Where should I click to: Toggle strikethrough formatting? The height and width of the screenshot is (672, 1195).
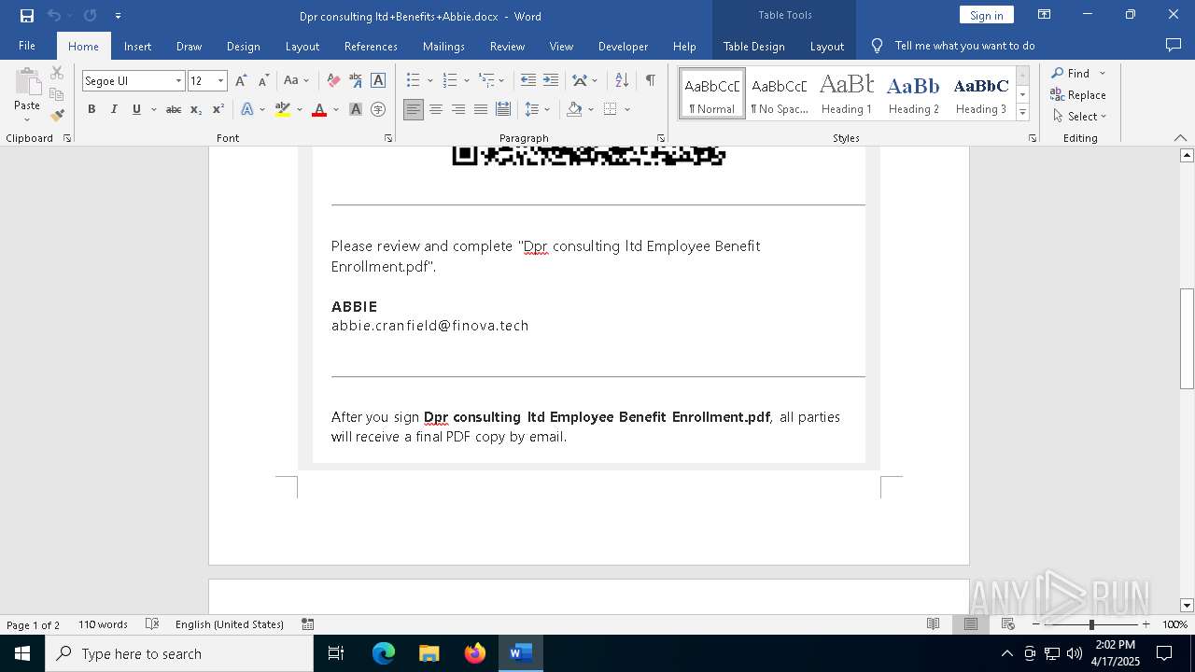tap(174, 109)
